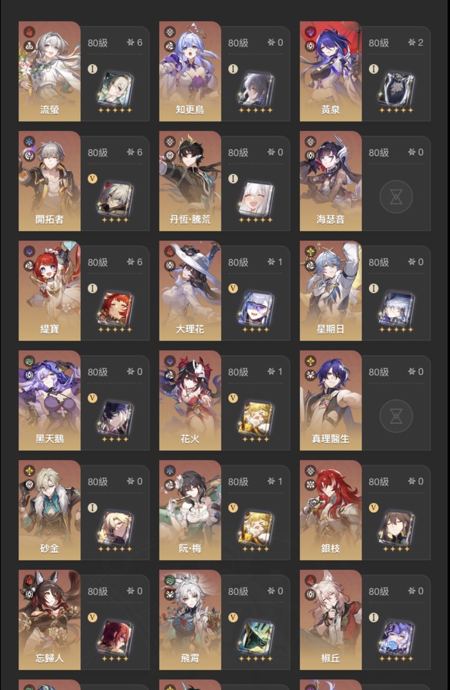Click 砂金 character card
The image size is (450, 690).
[84, 510]
